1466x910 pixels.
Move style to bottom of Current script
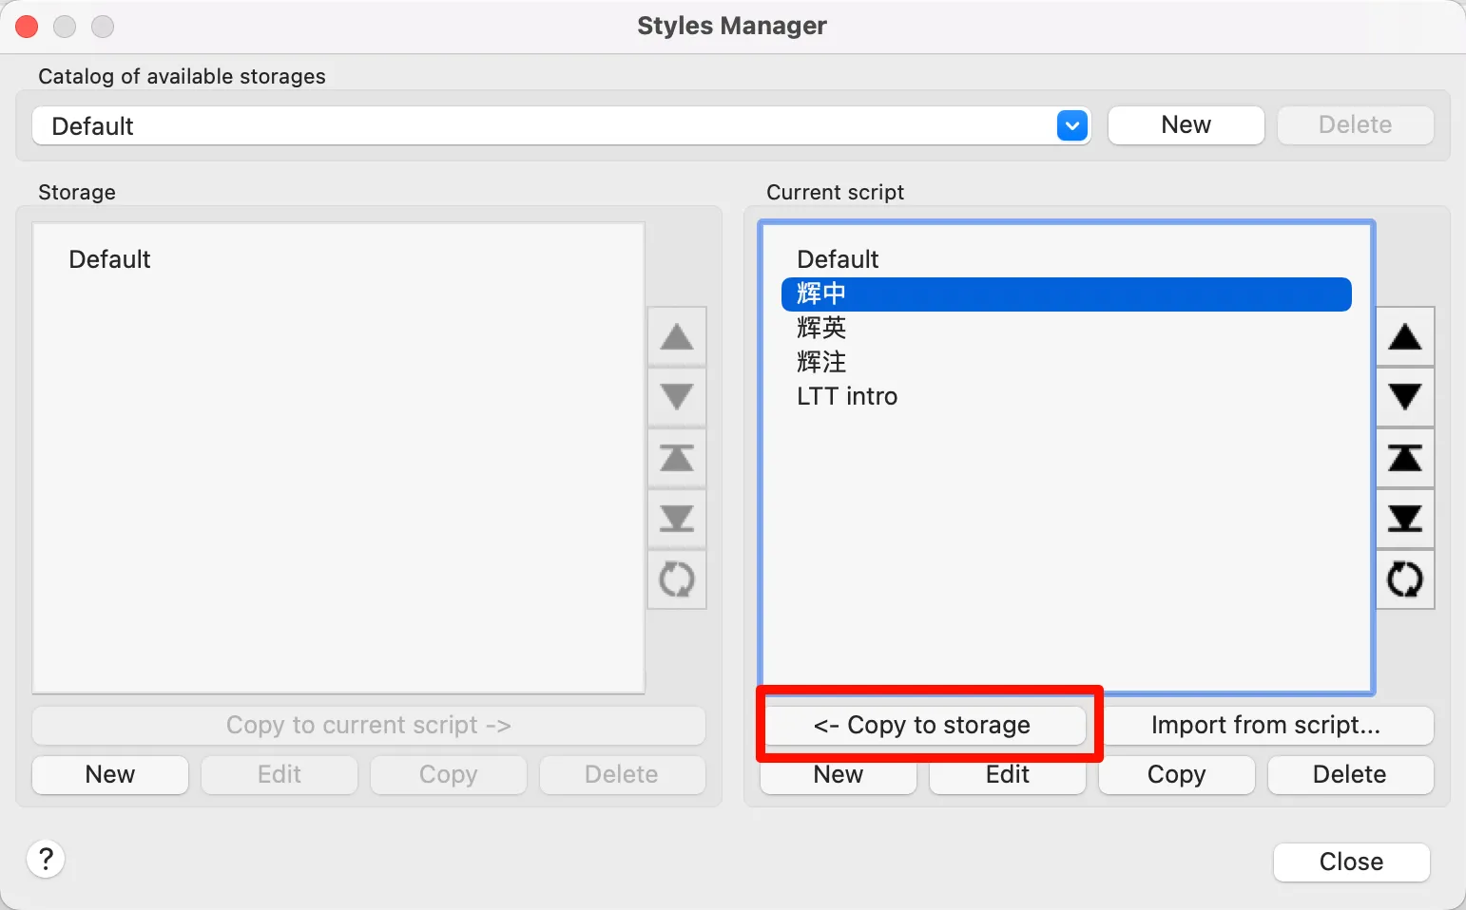1404,519
